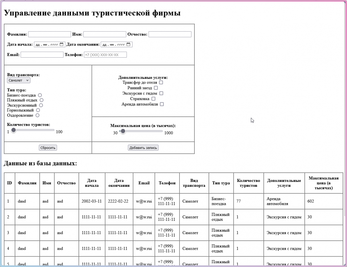The height and width of the screenshot is (267, 347).
Task: Click the Email text field
Action: [x=42, y=55]
